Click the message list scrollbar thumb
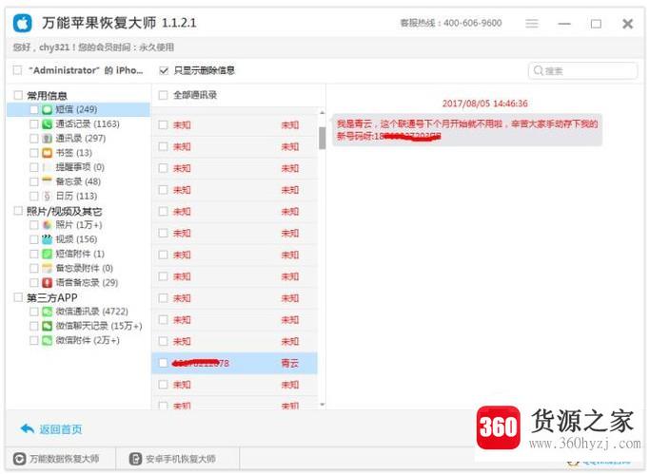 click(322, 137)
